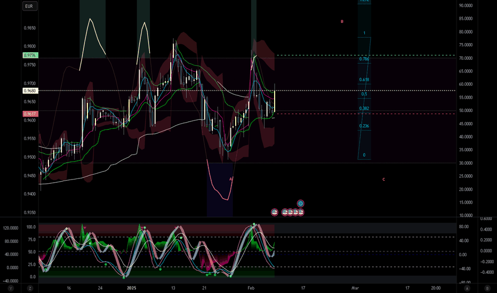
Task: Click the 20:00 label on time axis
Action: pos(436,288)
